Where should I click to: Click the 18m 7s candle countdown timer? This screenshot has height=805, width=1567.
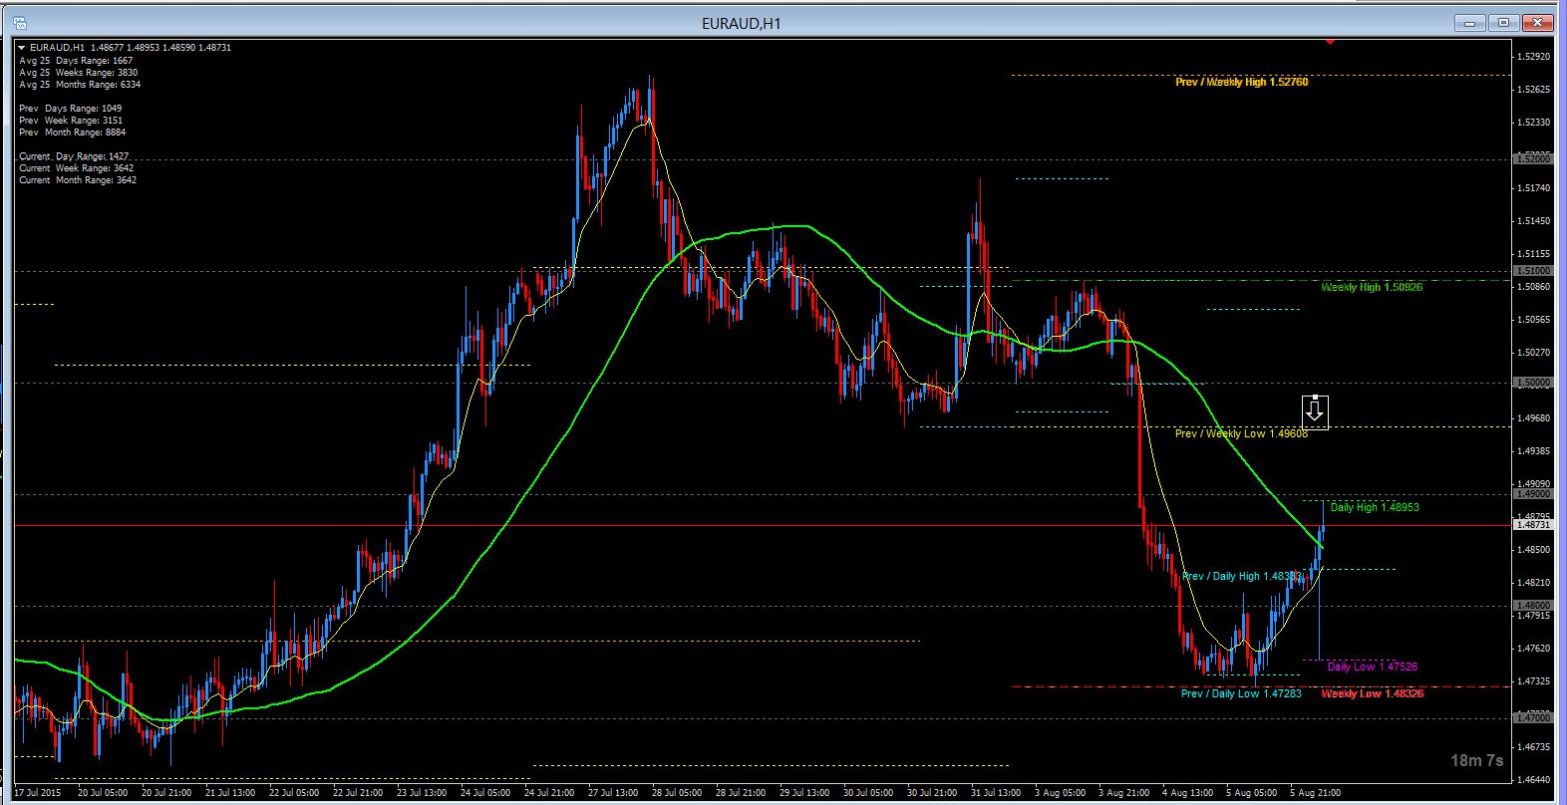[1476, 760]
